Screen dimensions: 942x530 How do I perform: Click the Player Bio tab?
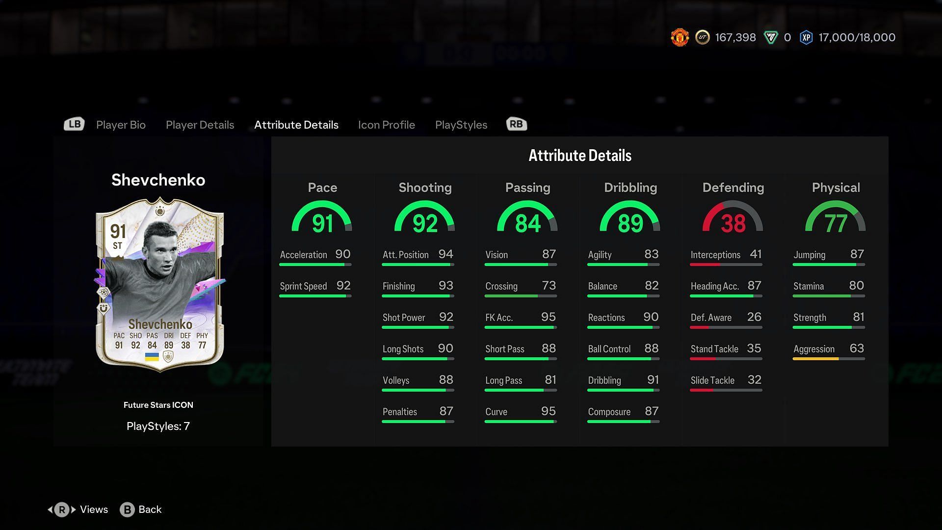(120, 124)
